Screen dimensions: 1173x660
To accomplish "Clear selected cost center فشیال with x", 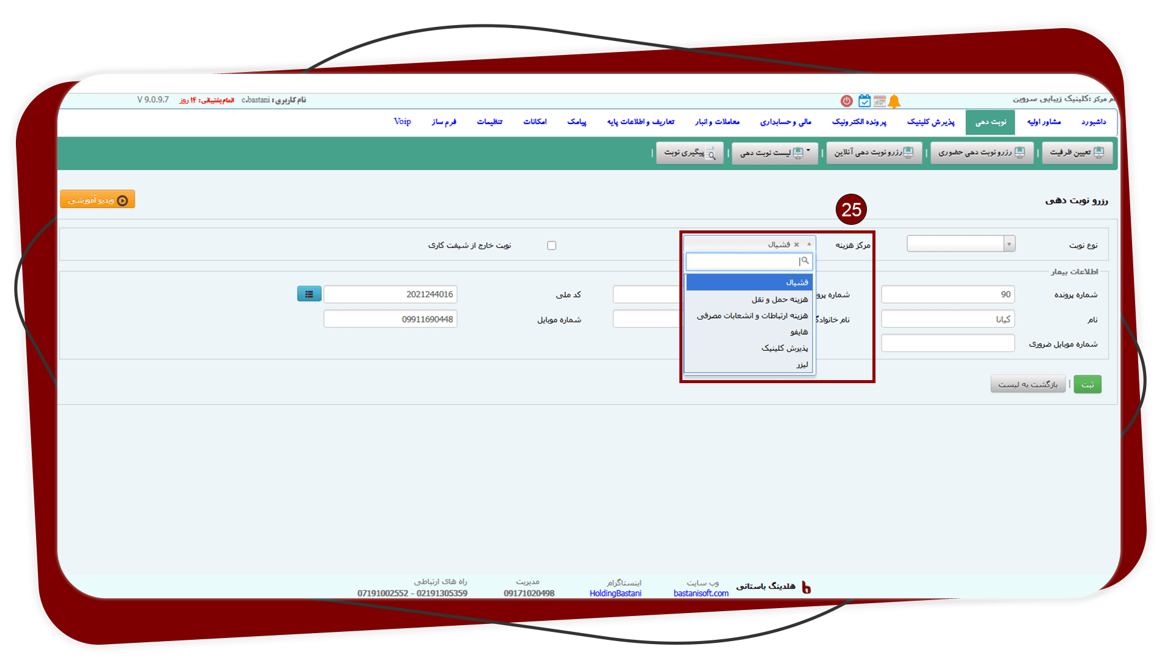I will point(797,244).
